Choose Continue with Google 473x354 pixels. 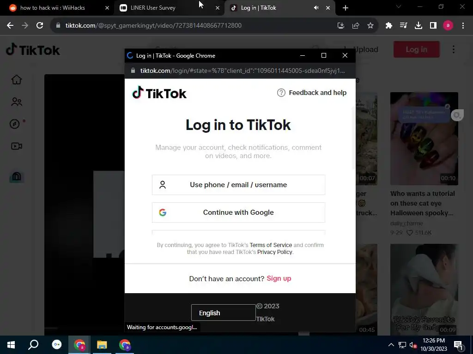point(239,212)
